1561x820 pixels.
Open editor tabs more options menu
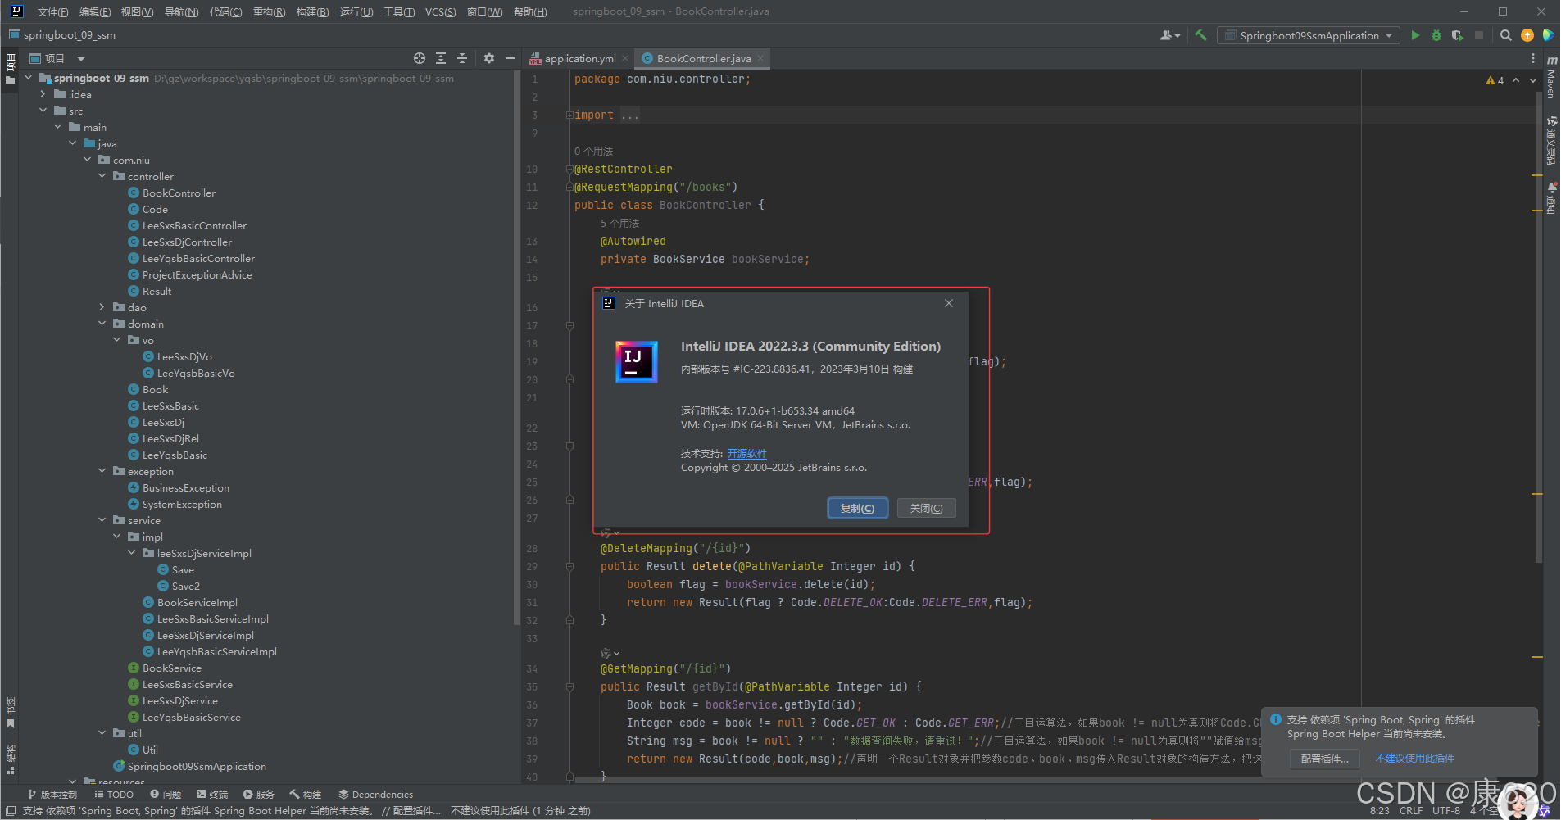pos(1533,58)
